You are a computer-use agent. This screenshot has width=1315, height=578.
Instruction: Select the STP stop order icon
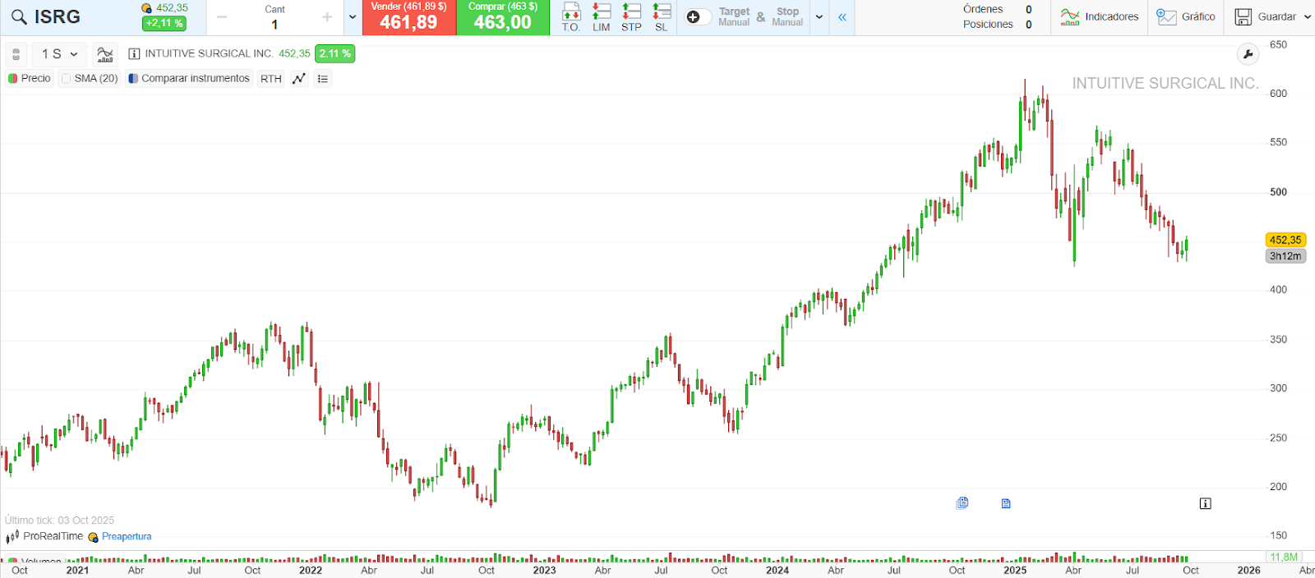631,16
